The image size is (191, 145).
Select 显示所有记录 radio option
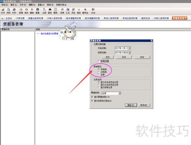(x=99, y=87)
